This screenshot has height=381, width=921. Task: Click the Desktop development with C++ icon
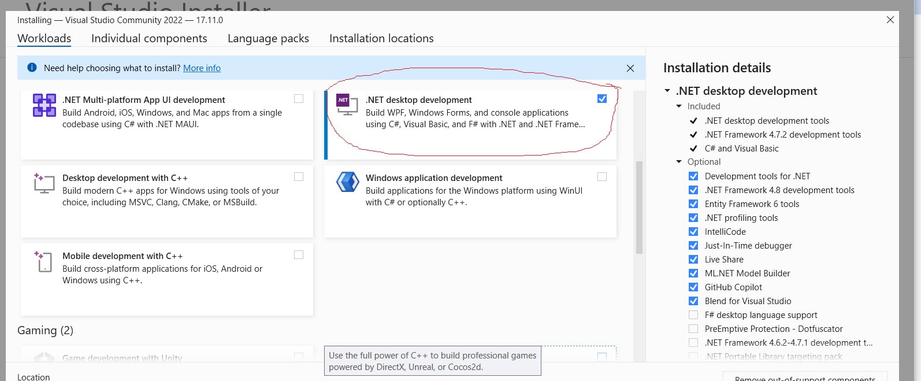[x=44, y=183]
